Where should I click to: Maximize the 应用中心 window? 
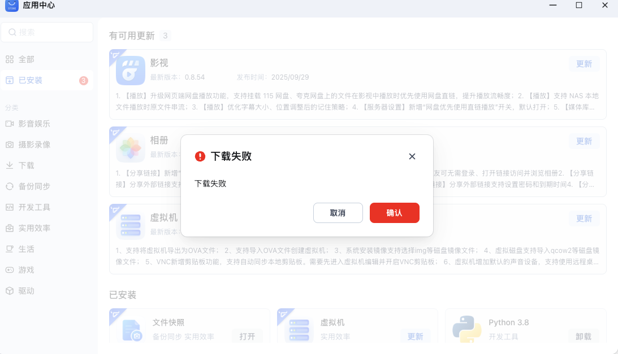579,5
